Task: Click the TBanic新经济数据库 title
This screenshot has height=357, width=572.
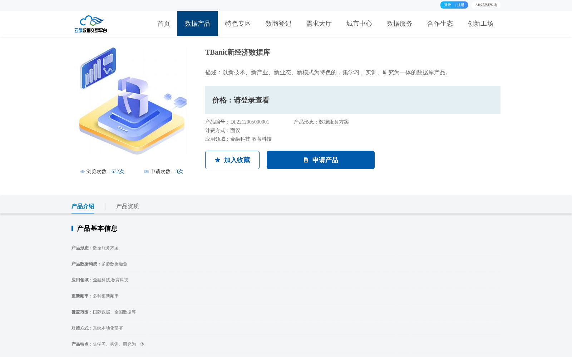Action: pos(238,52)
